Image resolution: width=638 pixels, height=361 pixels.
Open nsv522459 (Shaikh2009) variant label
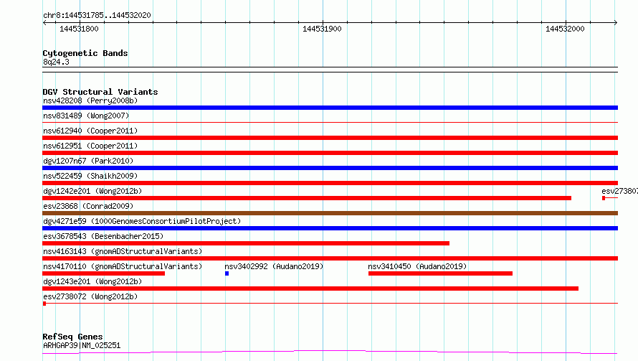coord(90,176)
